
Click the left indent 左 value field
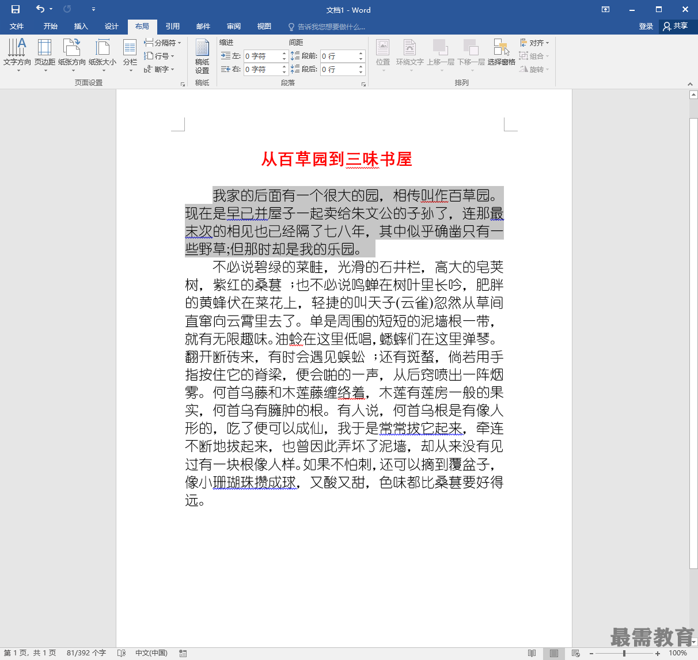pos(262,56)
